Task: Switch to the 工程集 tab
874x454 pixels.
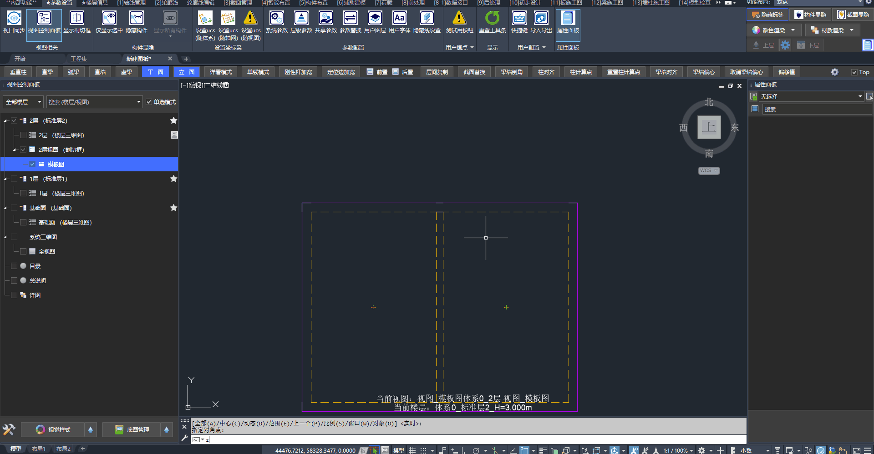Action: 79,59
